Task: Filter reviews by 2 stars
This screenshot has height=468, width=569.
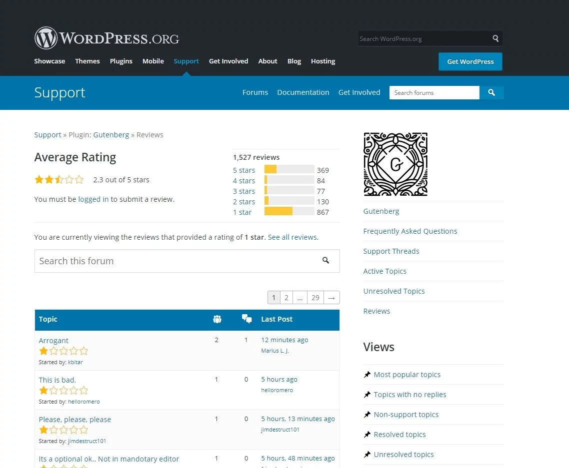Action: (244, 202)
